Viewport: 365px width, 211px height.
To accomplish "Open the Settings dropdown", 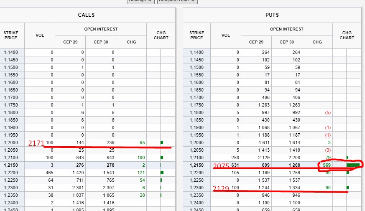I will pos(141,1).
